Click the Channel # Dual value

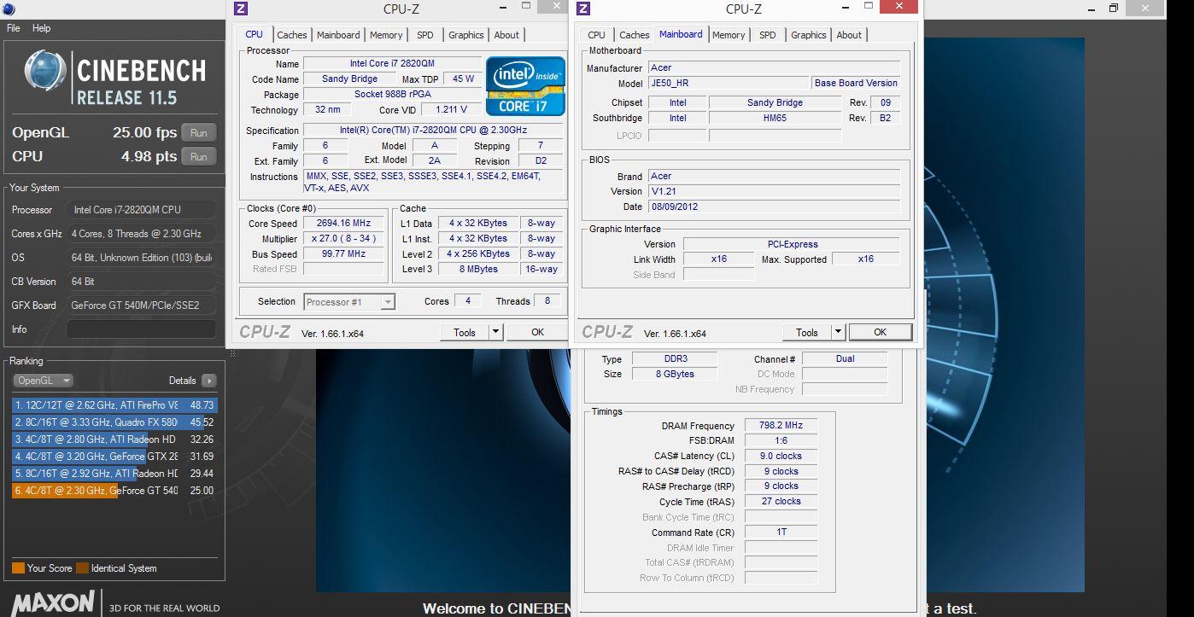coord(845,359)
